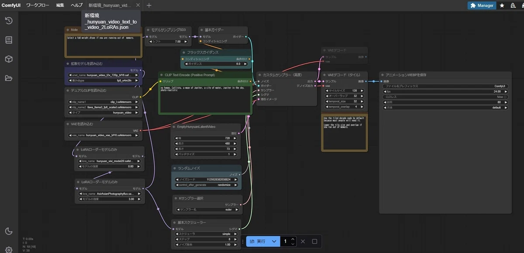Click the VAE output socket on VAE loader

pos(141,130)
